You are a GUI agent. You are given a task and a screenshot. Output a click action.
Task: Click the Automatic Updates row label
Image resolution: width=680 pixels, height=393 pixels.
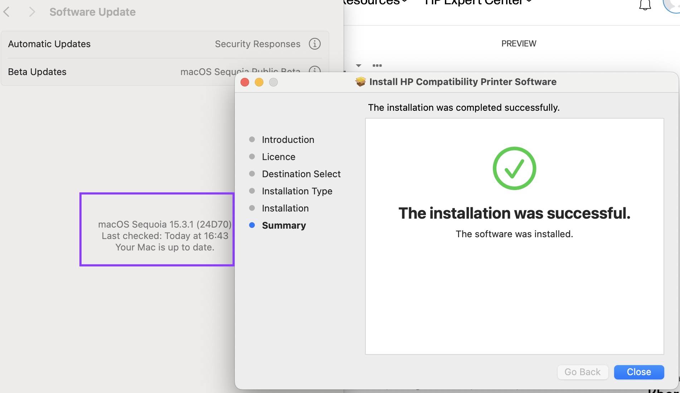(x=49, y=44)
